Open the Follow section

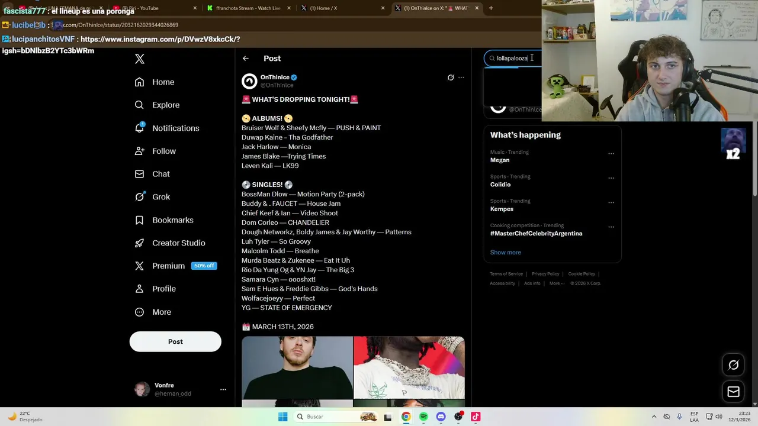tap(155, 151)
